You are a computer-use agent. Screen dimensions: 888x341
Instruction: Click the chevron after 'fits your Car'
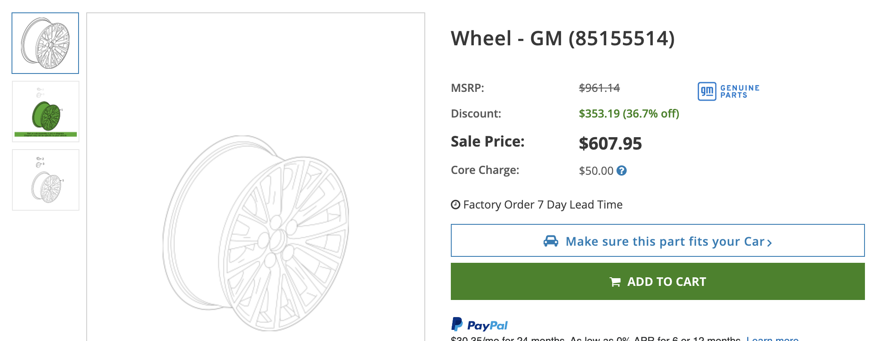point(769,243)
